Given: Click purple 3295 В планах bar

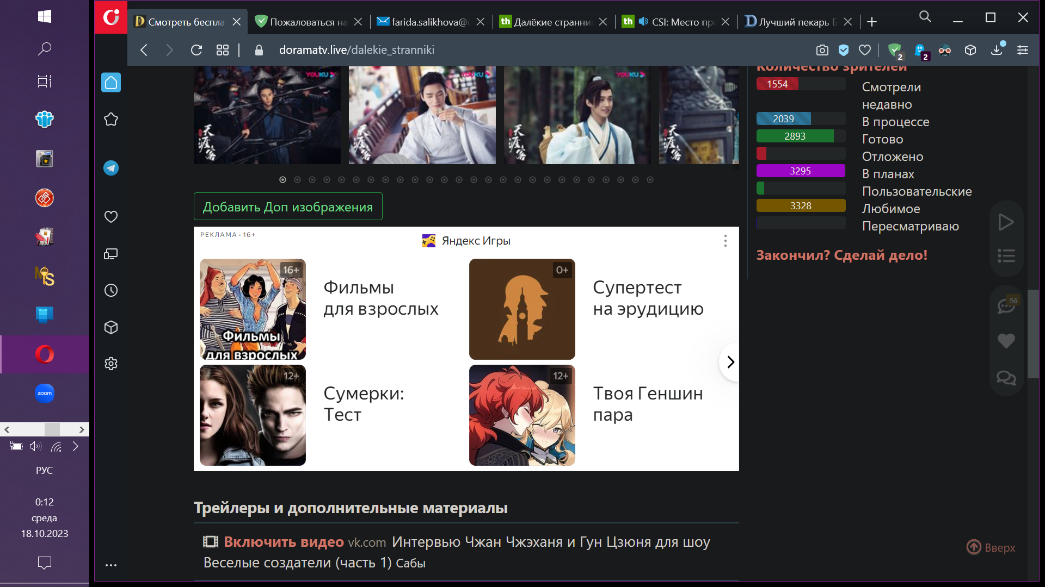Looking at the screenshot, I should pos(801,171).
